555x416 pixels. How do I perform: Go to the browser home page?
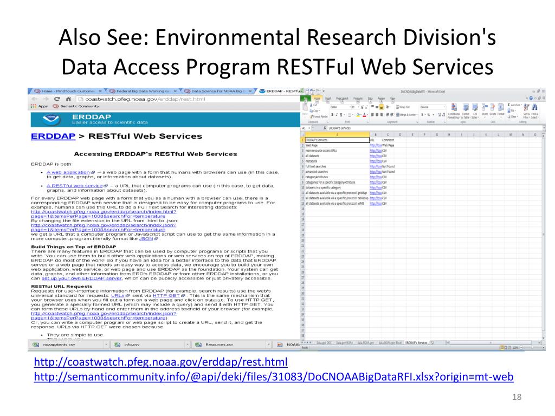pos(69,99)
